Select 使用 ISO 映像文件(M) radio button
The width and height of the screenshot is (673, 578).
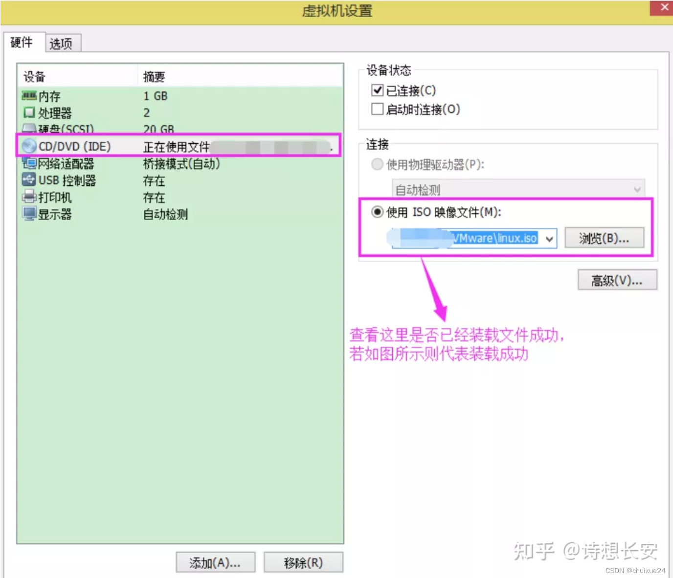point(377,212)
